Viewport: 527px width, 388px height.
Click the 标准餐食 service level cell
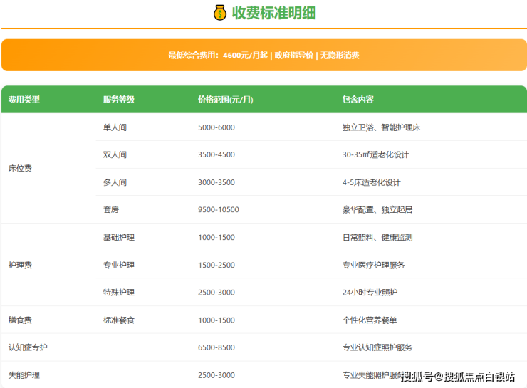pyautogui.click(x=118, y=320)
